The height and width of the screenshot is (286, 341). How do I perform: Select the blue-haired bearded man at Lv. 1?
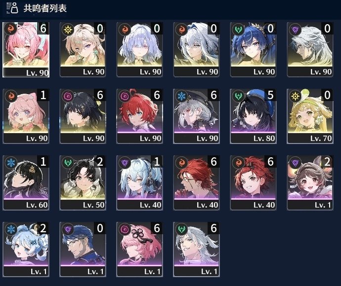[83, 250]
